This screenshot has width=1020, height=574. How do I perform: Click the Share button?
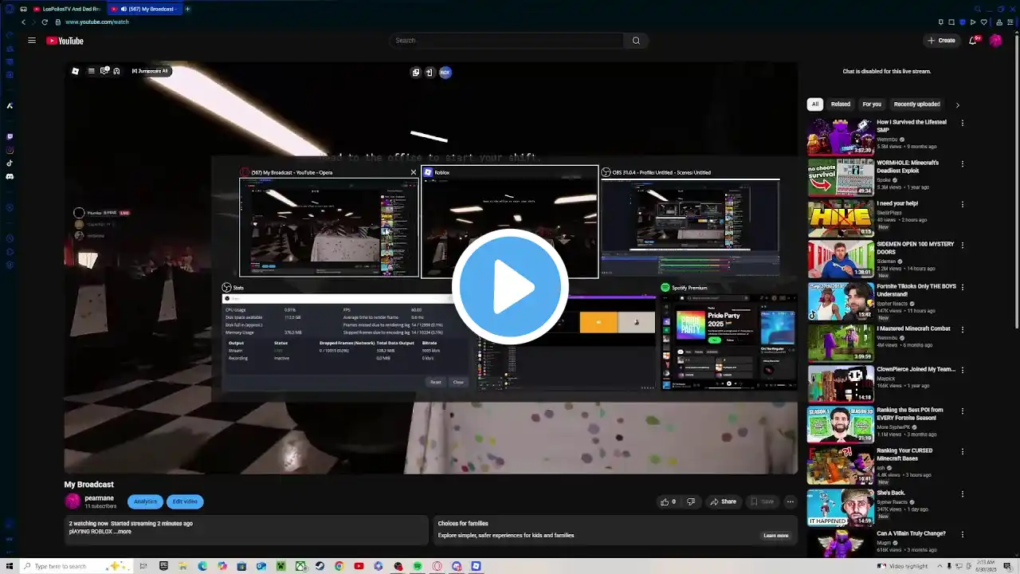pos(724,501)
